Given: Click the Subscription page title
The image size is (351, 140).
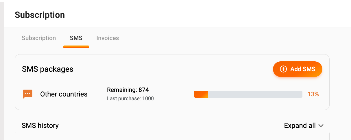Looking at the screenshot, I should click(x=40, y=15).
